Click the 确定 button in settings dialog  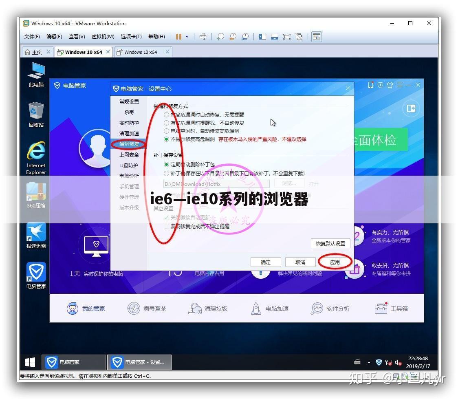(x=266, y=262)
